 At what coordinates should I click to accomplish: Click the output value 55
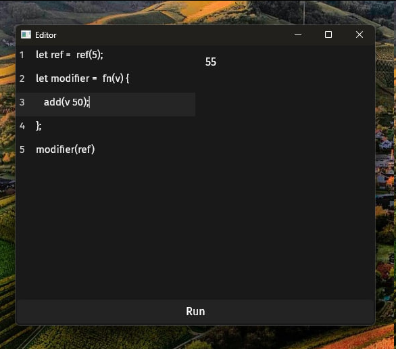(x=211, y=62)
